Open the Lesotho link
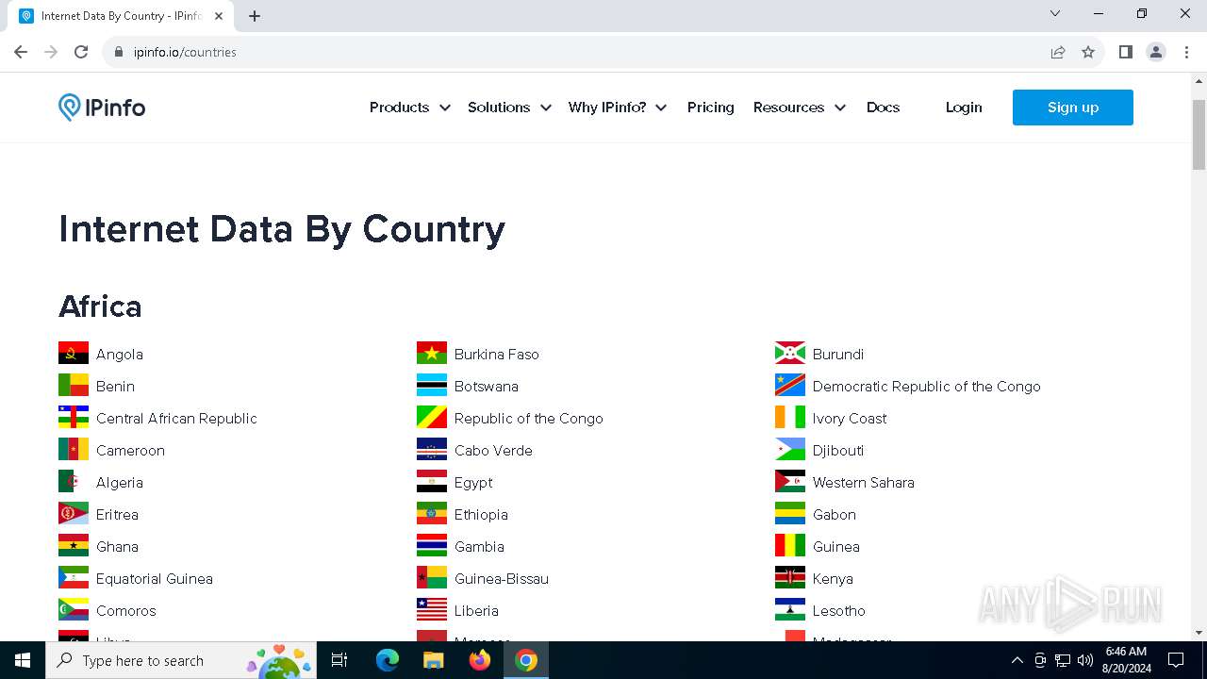The width and height of the screenshot is (1207, 679). tap(839, 610)
